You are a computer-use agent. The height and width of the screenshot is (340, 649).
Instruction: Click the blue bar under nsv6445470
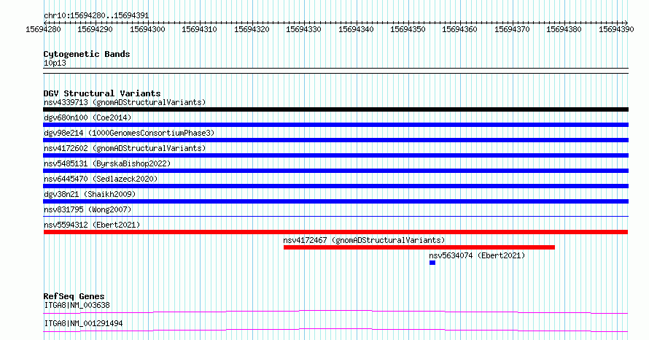tap(335, 186)
